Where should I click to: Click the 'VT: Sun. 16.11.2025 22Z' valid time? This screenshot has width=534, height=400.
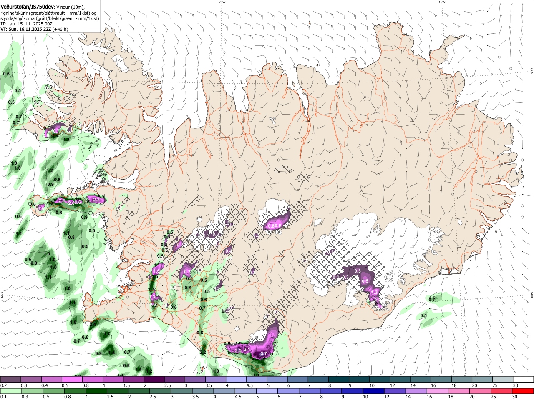pyautogui.click(x=25, y=29)
